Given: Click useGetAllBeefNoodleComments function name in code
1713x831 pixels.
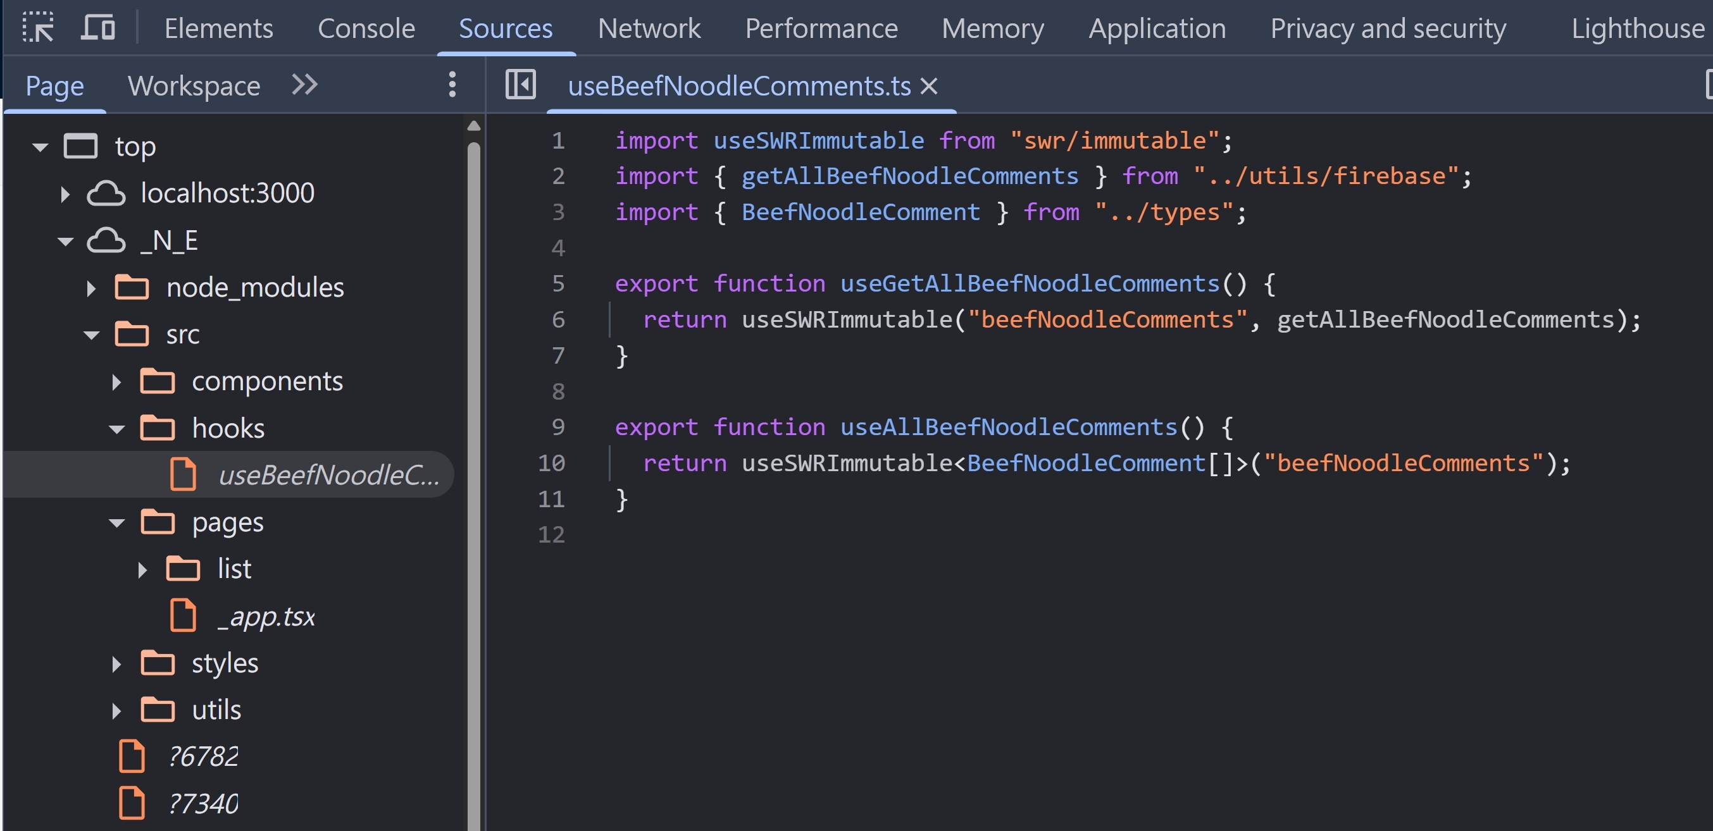Looking at the screenshot, I should pos(1030,284).
